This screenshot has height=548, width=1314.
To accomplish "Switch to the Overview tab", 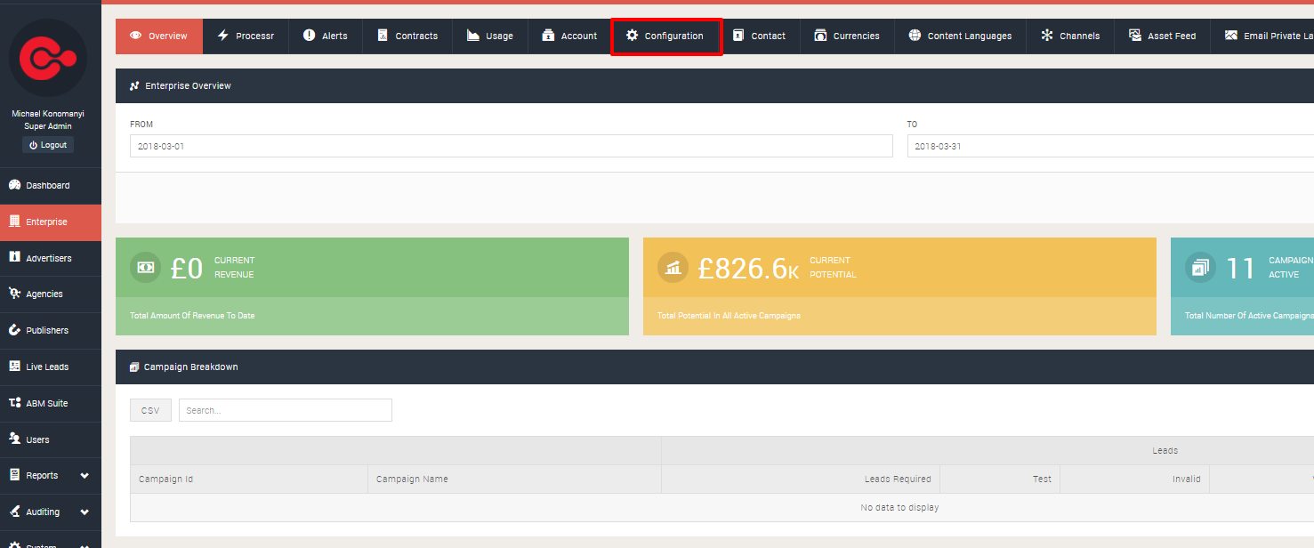I will [x=159, y=36].
